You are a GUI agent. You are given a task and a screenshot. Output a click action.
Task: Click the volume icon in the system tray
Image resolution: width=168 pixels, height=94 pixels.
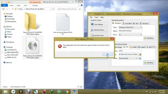(x=155, y=92)
